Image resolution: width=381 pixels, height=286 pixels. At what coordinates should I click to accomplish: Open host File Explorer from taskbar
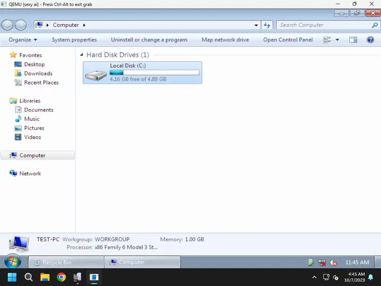pos(45,277)
